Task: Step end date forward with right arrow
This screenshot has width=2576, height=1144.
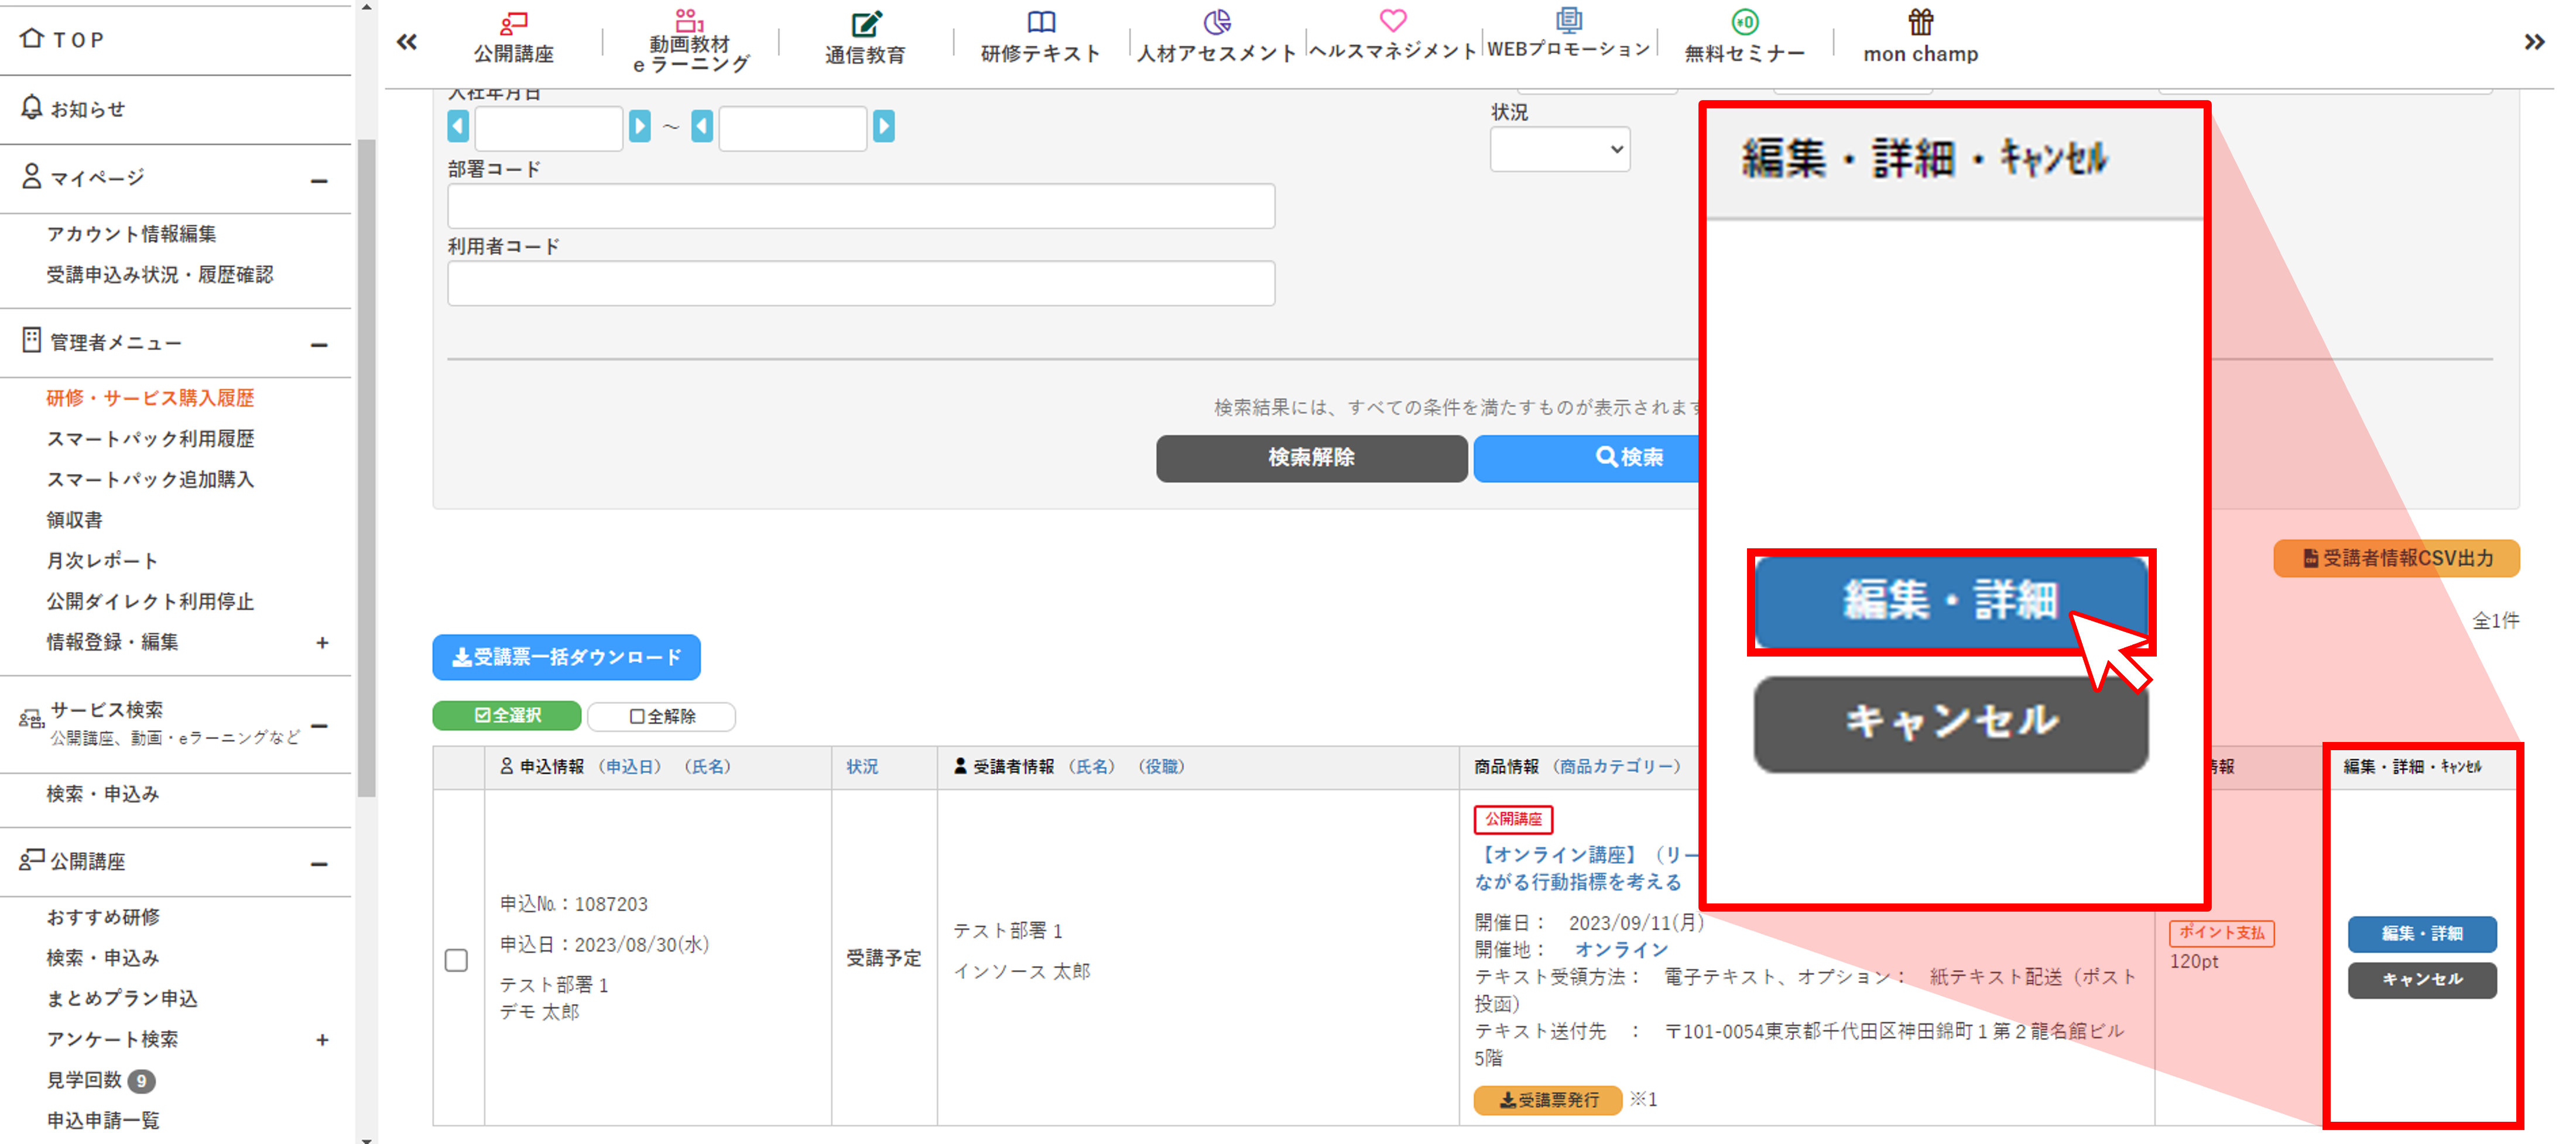Action: click(884, 127)
